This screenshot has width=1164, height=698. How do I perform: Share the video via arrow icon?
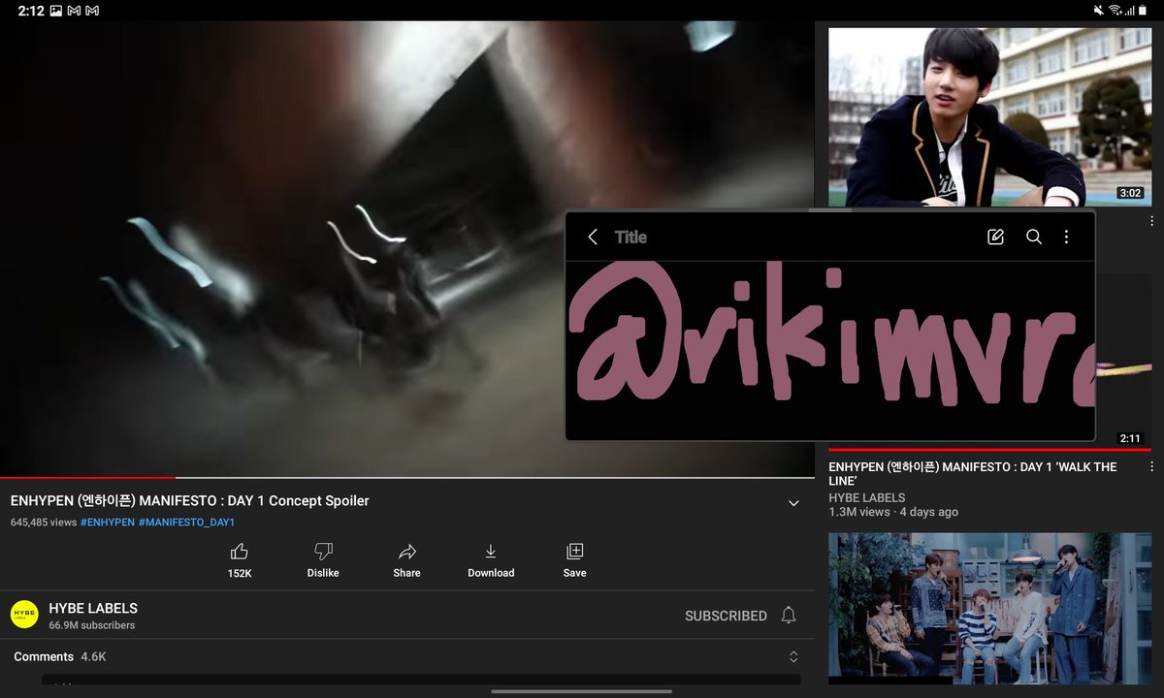point(406,552)
